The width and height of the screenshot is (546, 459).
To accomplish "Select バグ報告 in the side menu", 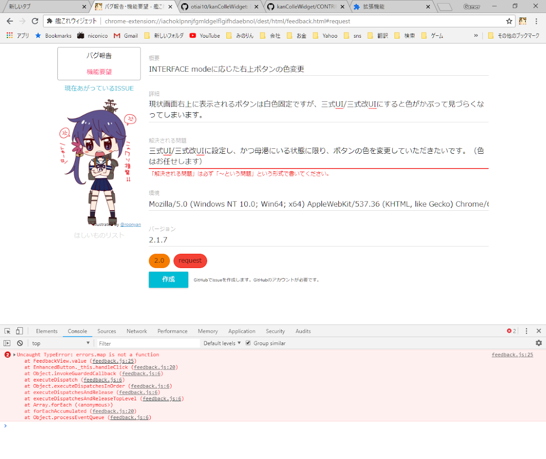I will click(x=99, y=56).
